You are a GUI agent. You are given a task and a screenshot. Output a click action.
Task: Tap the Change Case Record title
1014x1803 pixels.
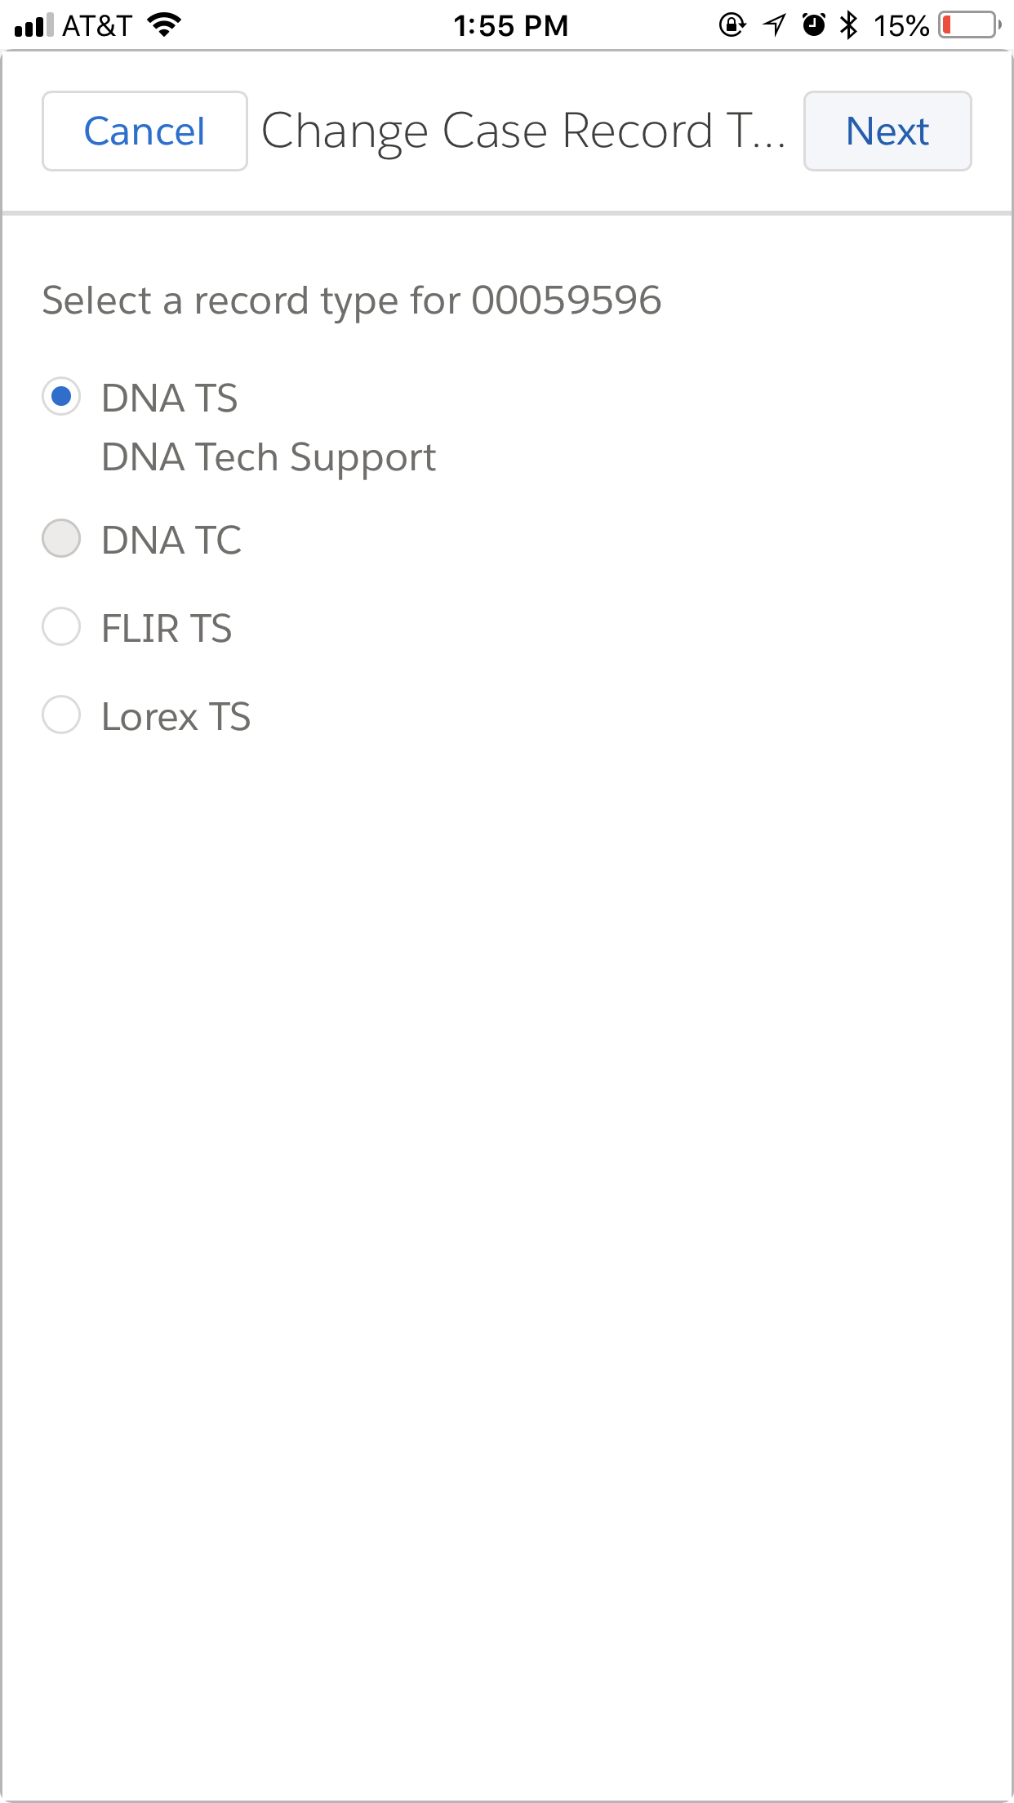click(523, 131)
